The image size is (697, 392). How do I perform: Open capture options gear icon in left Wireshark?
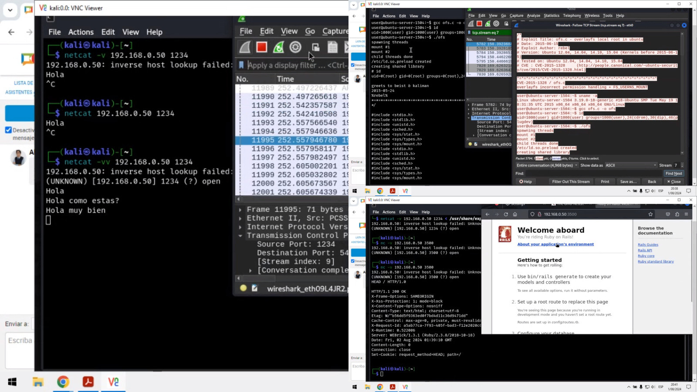click(295, 47)
